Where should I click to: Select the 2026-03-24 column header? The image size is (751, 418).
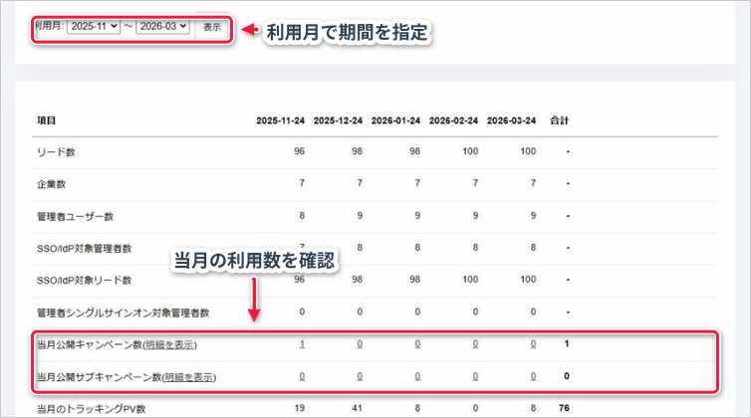[511, 120]
